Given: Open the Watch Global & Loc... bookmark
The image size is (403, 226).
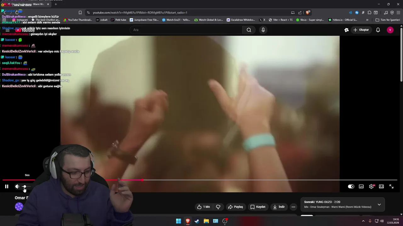Looking at the screenshot, I should (x=209, y=20).
